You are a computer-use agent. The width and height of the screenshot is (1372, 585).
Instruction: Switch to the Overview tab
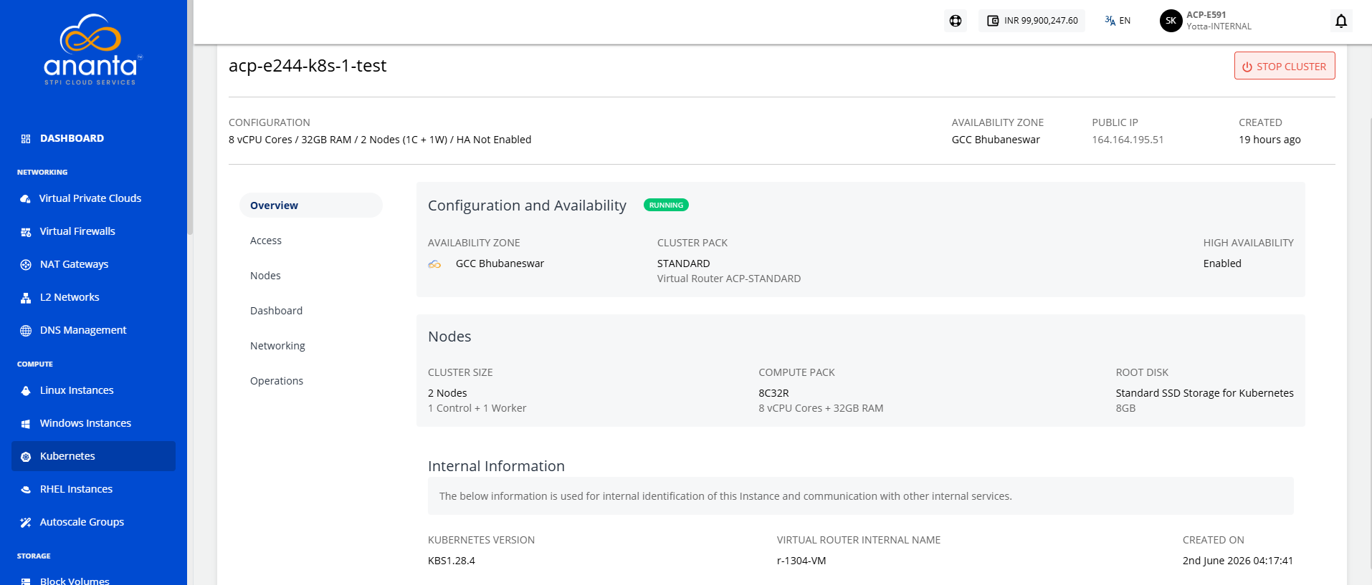pos(311,206)
